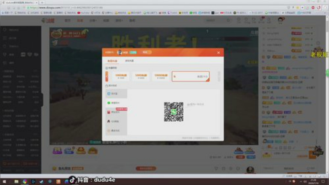Viewport: 329px width, 185px height.
Task: Click the amount list scrollbar in dialog
Action: coord(219,76)
